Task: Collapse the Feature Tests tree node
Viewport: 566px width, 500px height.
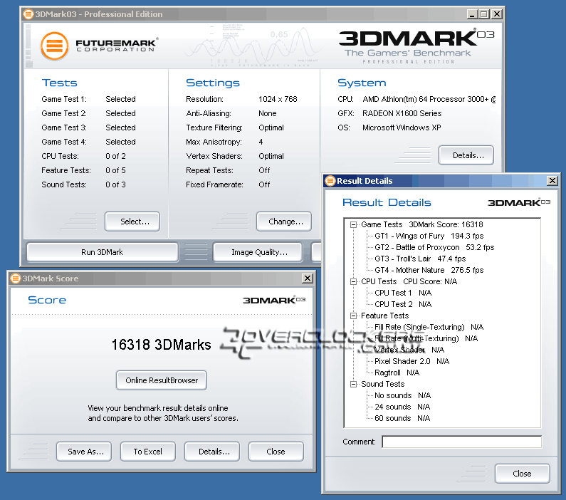Action: [353, 316]
